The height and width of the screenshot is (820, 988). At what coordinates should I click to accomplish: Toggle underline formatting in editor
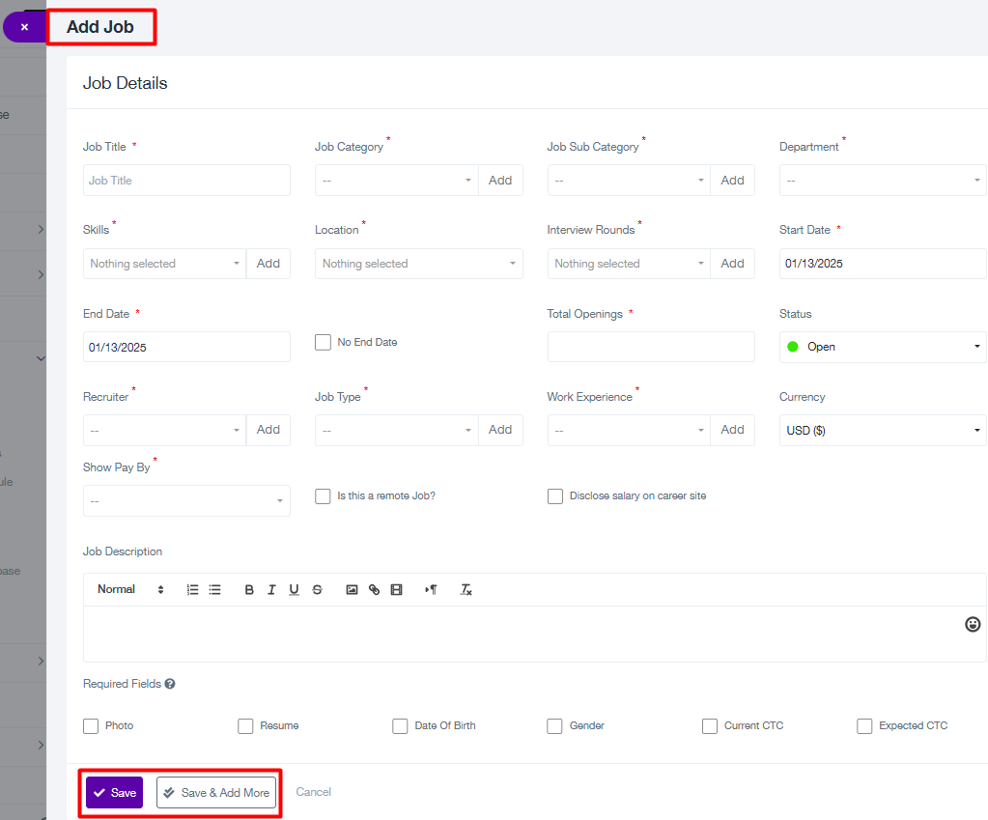[x=294, y=590]
